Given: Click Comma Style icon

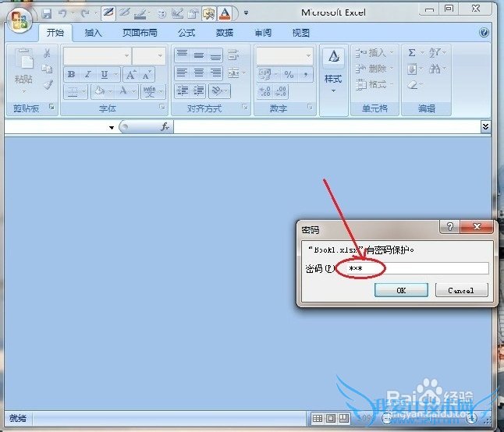Looking at the screenshot, I should tap(306, 75).
